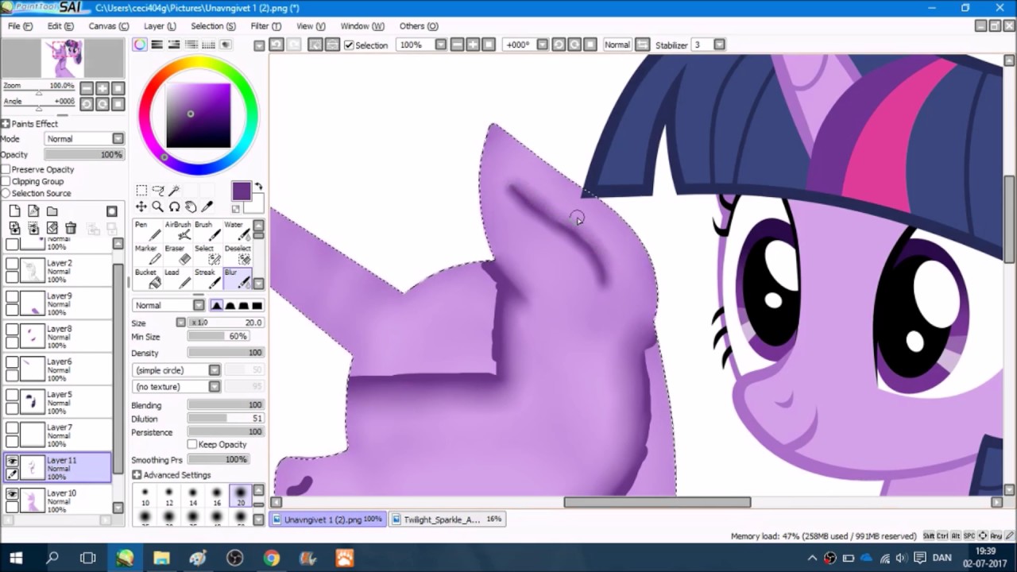
Task: Choose the magic wand tool
Action: click(x=174, y=190)
